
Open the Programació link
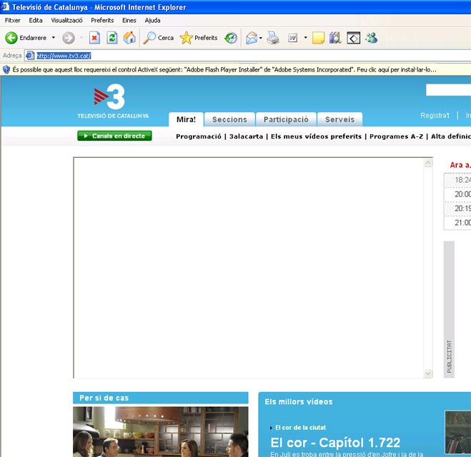(x=199, y=136)
